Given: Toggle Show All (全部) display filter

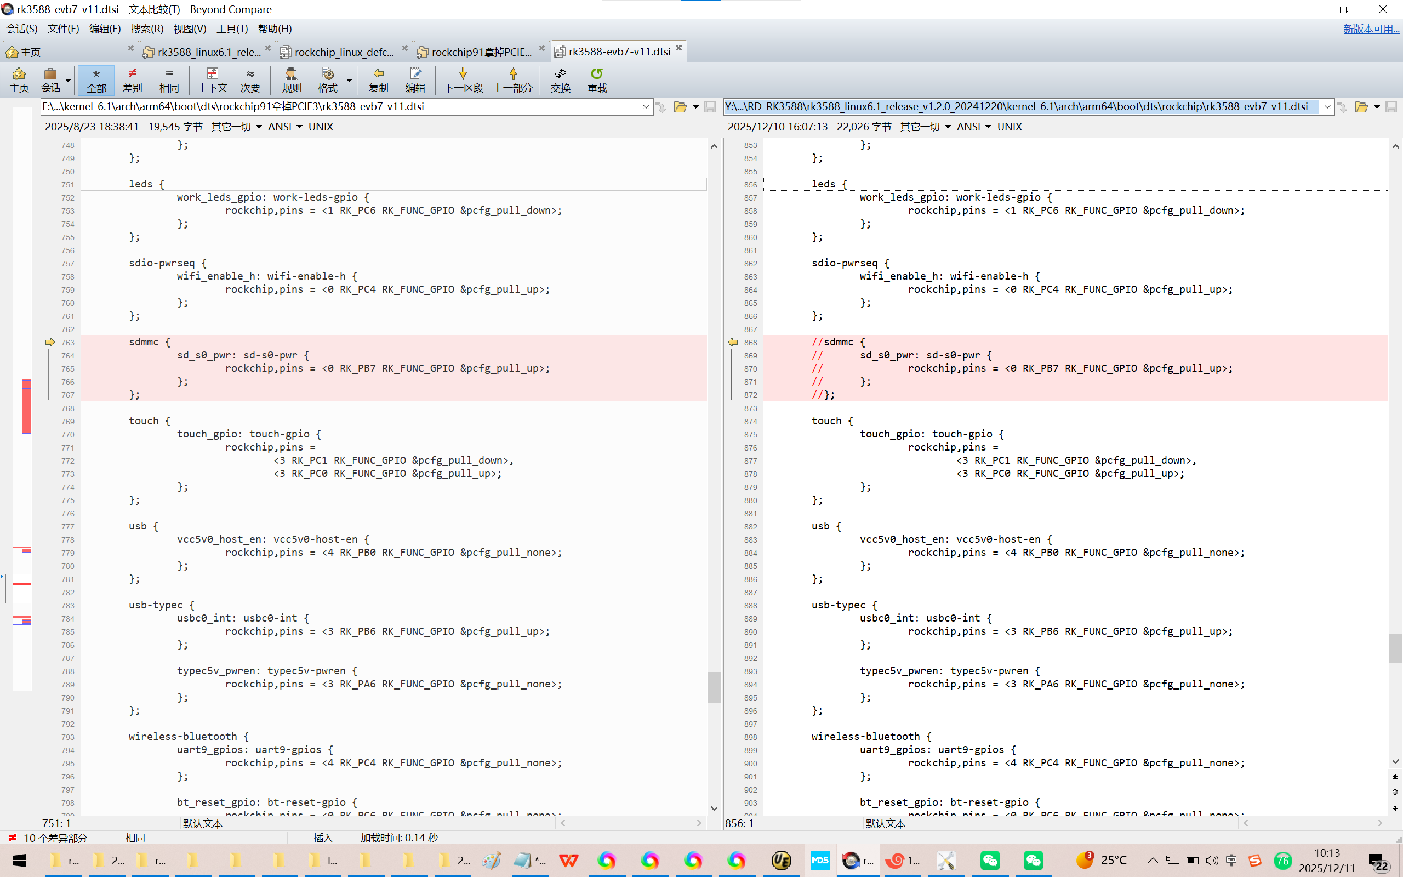Looking at the screenshot, I should (96, 79).
